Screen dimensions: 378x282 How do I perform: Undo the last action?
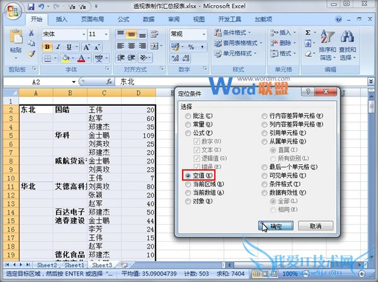41,6
